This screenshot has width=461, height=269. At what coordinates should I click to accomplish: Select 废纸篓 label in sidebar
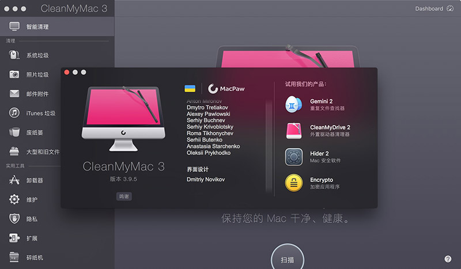pos(35,132)
